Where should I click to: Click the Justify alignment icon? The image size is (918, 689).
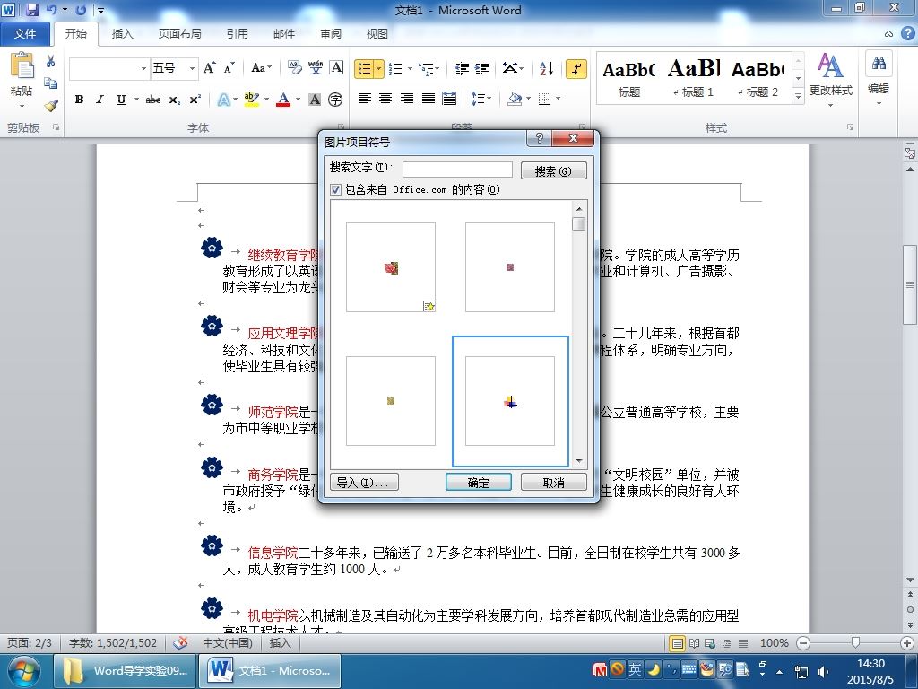[x=428, y=99]
